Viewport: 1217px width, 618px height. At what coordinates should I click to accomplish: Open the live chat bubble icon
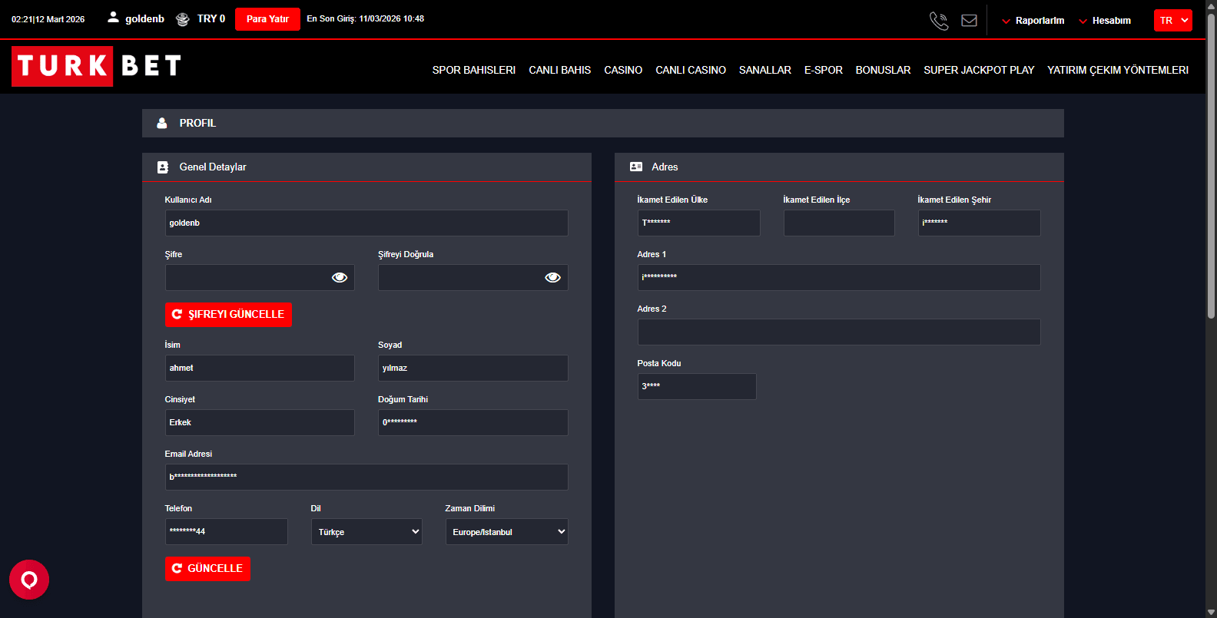tap(29, 580)
